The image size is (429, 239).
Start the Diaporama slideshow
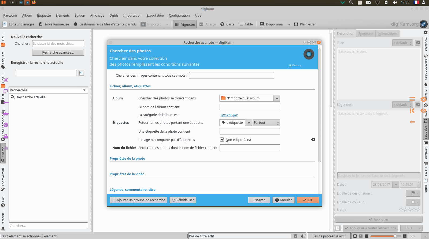pyautogui.click(x=271, y=24)
